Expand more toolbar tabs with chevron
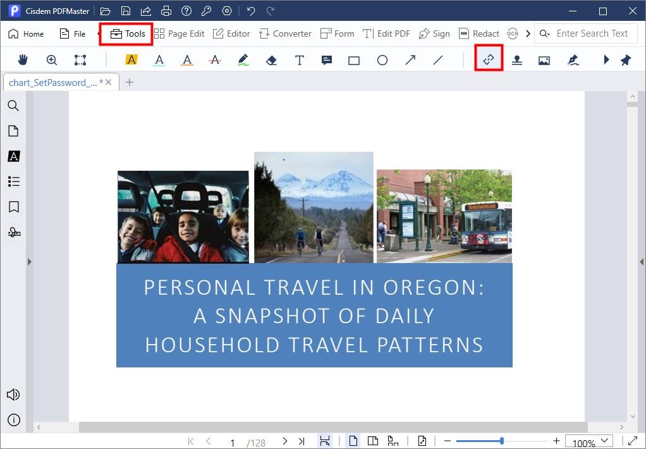Viewport: 646px width, 449px height. pyautogui.click(x=528, y=34)
